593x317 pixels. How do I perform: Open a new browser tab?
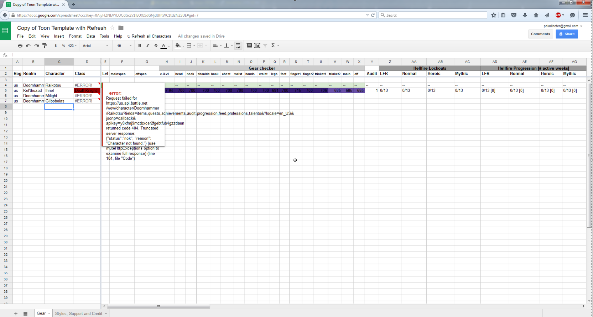(73, 5)
